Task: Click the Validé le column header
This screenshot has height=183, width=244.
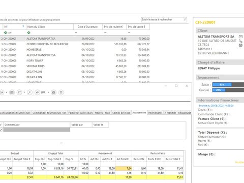Action: [100, 125]
